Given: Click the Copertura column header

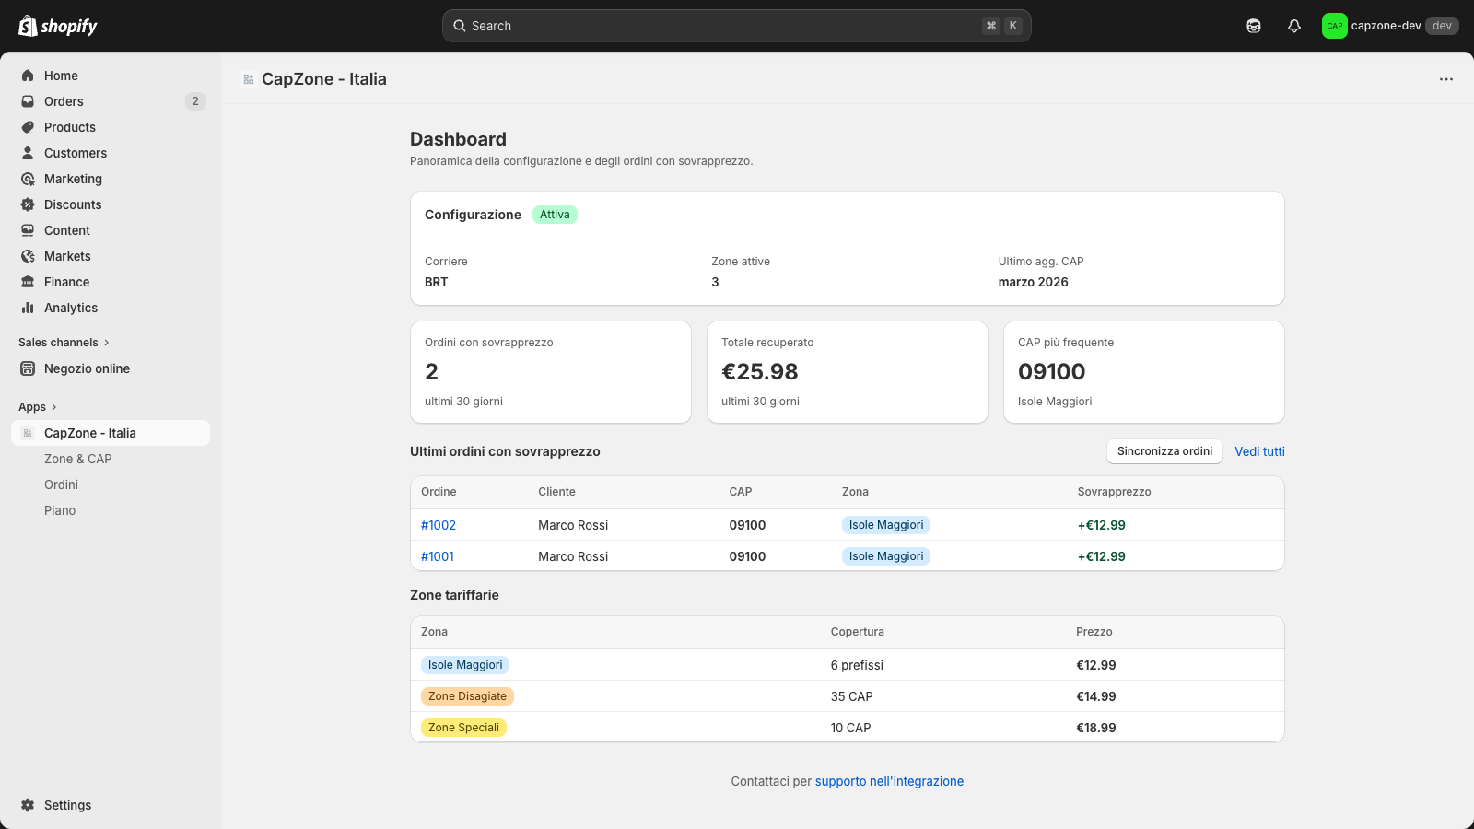Looking at the screenshot, I should pos(858,632).
